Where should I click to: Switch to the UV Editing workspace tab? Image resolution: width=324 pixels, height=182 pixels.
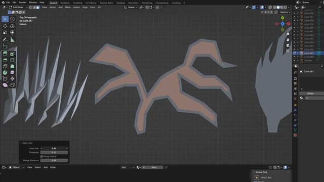[91, 3]
